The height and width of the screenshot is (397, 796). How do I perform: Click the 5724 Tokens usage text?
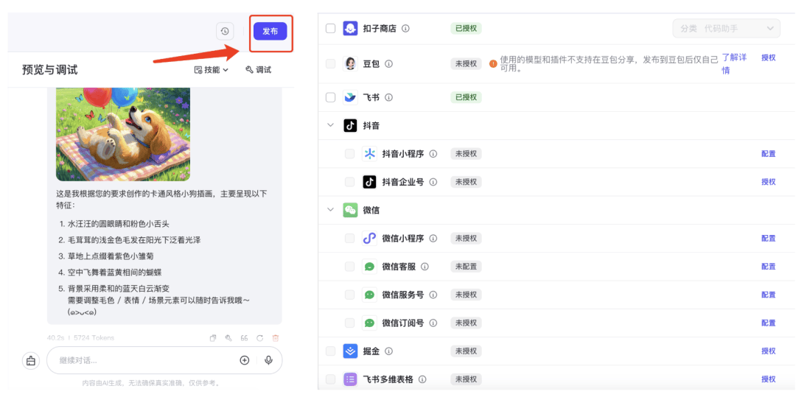pyautogui.click(x=94, y=337)
